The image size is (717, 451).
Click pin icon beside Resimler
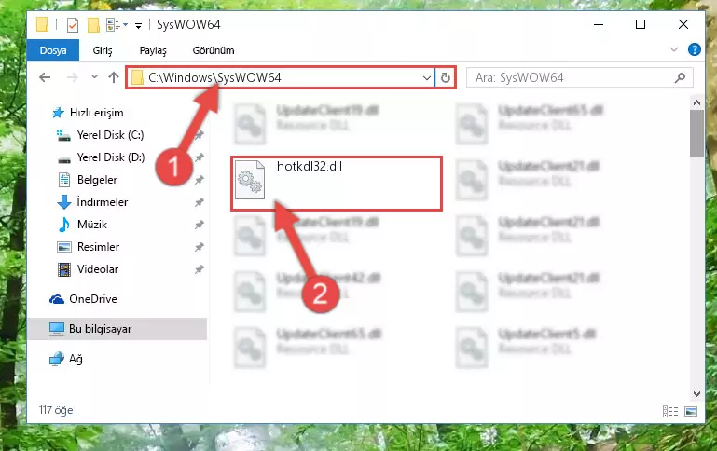(199, 247)
